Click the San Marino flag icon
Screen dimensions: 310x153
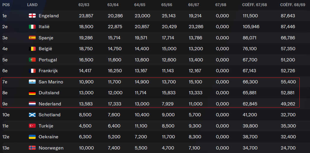point(32,82)
